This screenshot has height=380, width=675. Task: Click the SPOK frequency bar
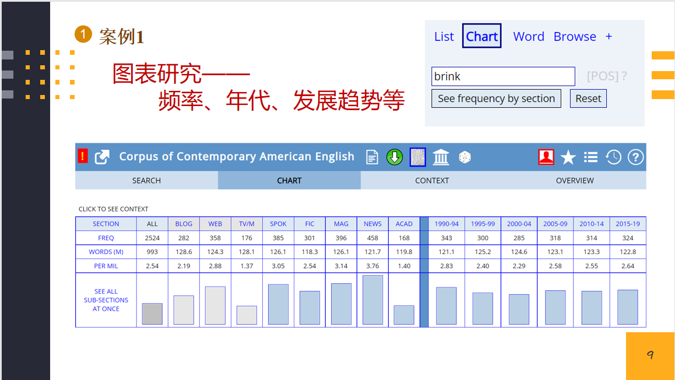click(x=278, y=304)
